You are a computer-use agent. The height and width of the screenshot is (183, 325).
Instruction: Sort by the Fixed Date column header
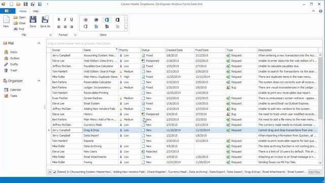pos(210,50)
